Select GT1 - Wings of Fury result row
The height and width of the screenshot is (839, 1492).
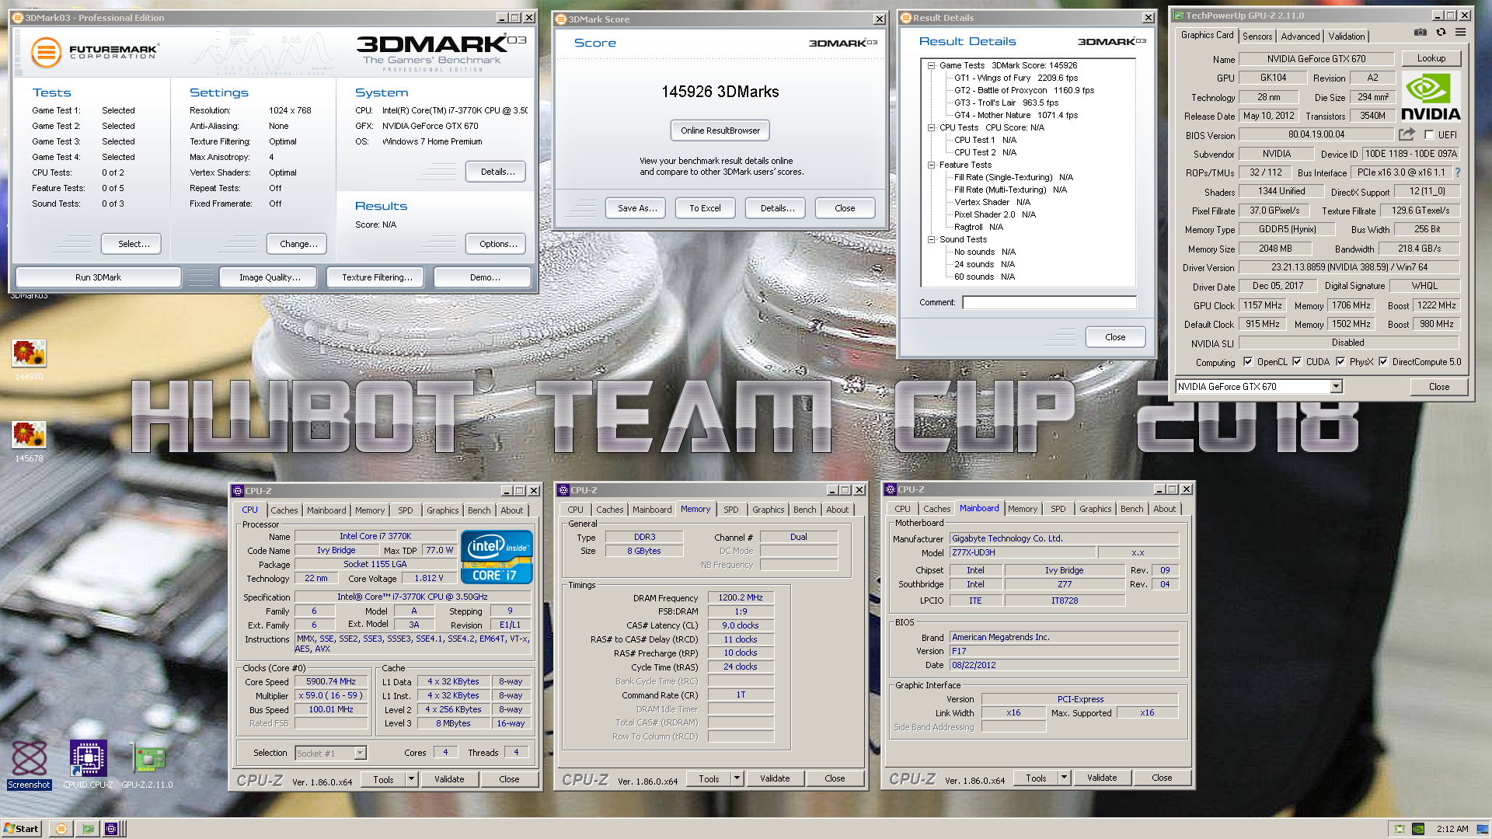tap(1016, 78)
